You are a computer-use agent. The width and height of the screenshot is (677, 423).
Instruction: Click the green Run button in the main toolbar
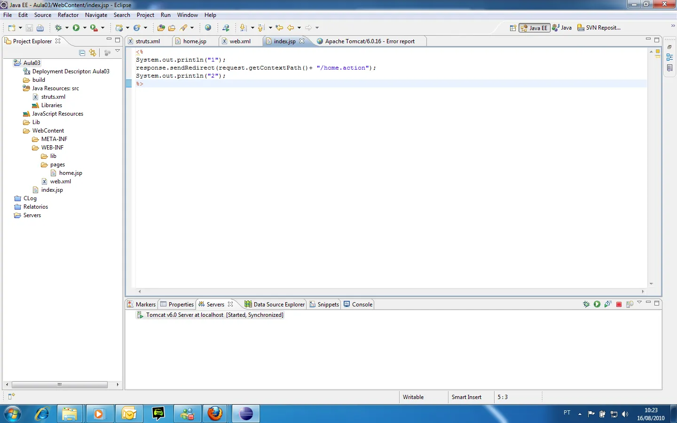(76, 28)
